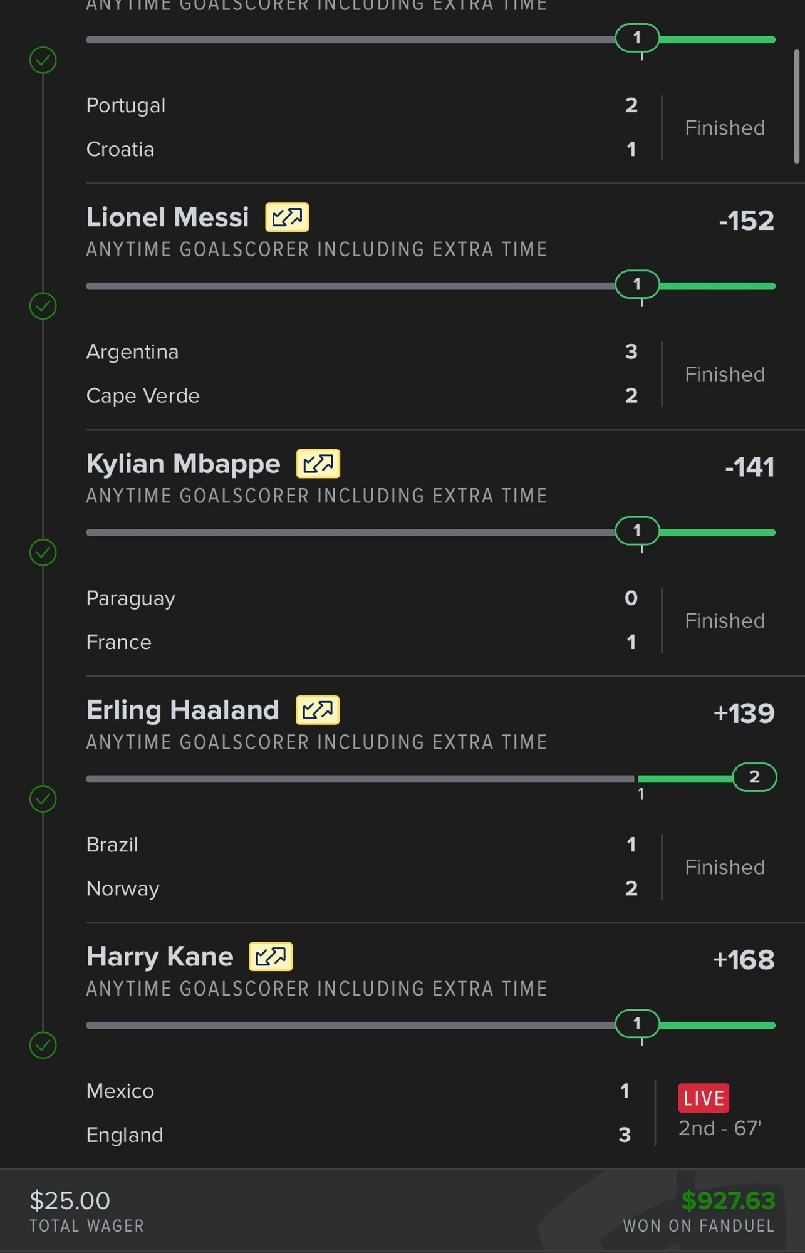Viewport: 805px width, 1253px height.
Task: Open the stats icon beside Kylian Mbappe
Action: click(x=318, y=464)
